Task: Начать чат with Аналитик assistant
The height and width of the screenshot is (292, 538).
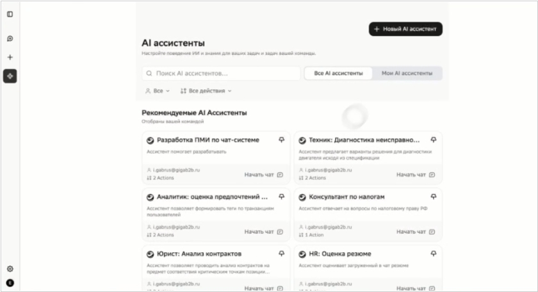Action: pos(263,232)
